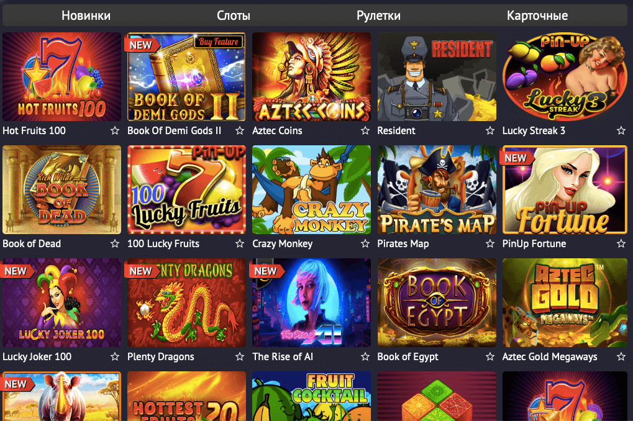
Task: Toggle star beside Pirates Map
Action: point(490,243)
